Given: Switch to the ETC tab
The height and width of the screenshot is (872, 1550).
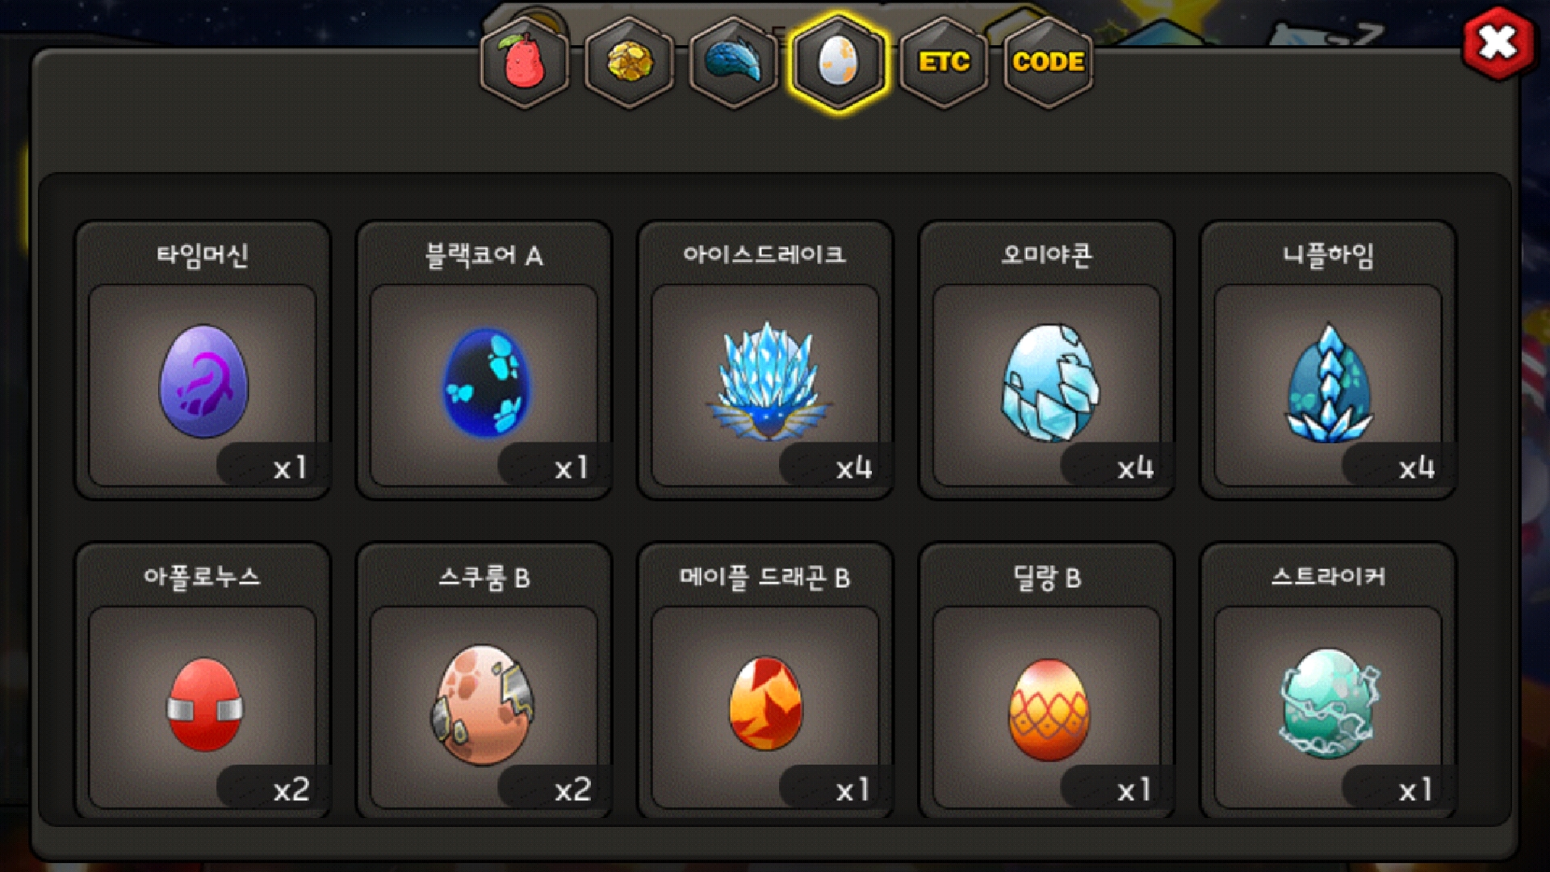Looking at the screenshot, I should pyautogui.click(x=944, y=62).
